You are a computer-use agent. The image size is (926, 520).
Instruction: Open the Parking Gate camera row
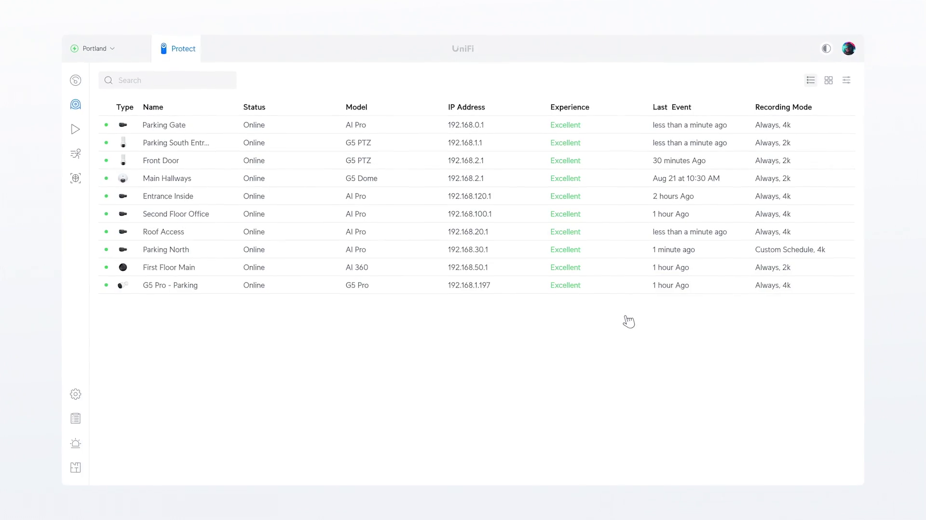tap(477, 125)
